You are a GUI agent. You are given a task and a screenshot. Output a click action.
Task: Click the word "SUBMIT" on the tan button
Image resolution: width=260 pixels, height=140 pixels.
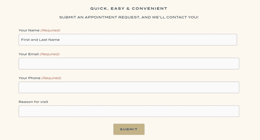click(129, 129)
